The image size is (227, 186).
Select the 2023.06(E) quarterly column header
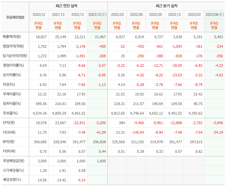coord(215,14)
